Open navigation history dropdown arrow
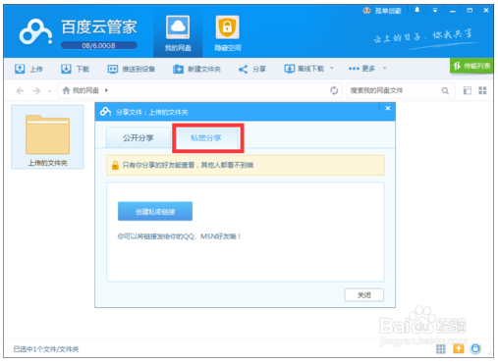 (49, 91)
